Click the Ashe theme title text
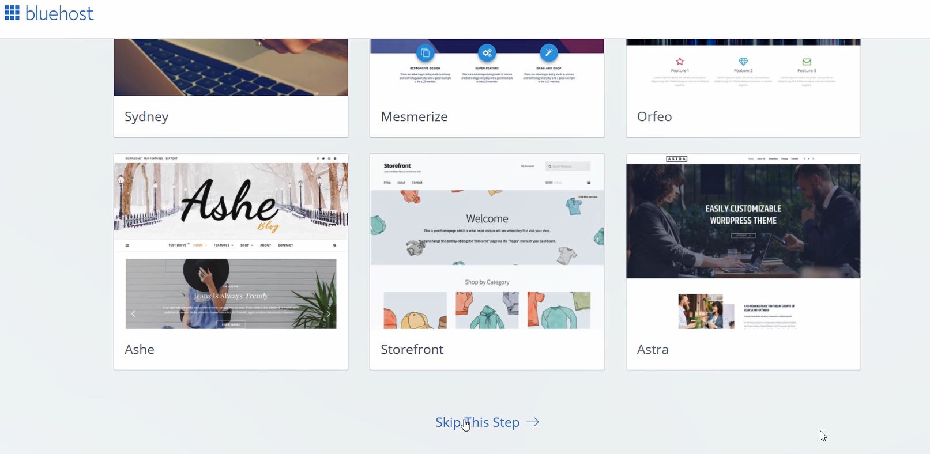Image resolution: width=930 pixels, height=454 pixels. point(140,349)
